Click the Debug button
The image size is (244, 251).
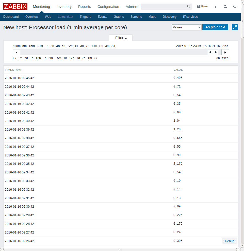pyautogui.click(x=230, y=241)
